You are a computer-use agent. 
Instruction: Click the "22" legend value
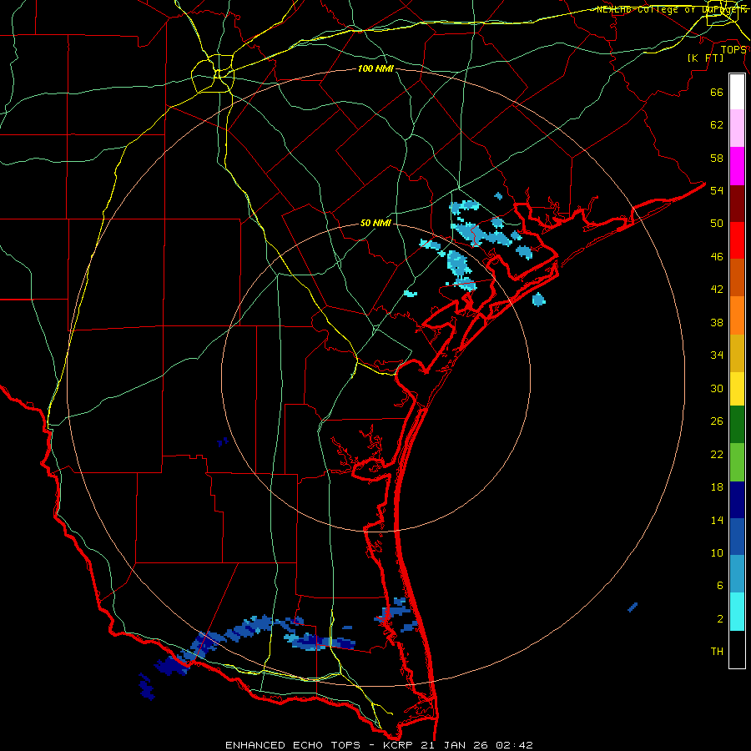click(x=717, y=454)
